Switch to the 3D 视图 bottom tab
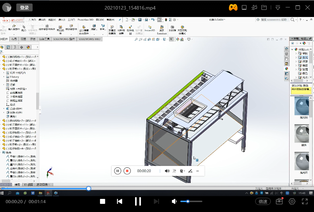This screenshot has height=212, width=314. (x=28, y=185)
